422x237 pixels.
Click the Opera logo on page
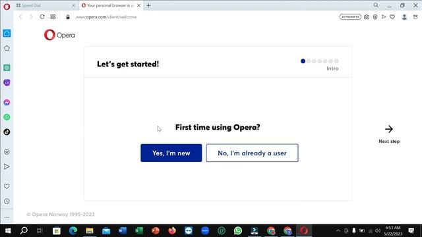coord(59,35)
